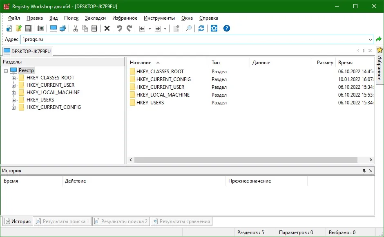Click the black X delete icon
384x237 pixels.
pos(107,29)
